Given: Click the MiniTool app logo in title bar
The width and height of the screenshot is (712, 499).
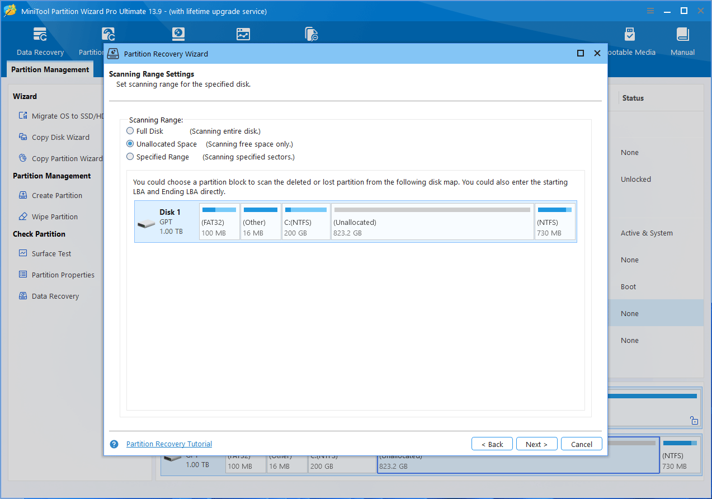Looking at the screenshot, I should click(x=10, y=11).
